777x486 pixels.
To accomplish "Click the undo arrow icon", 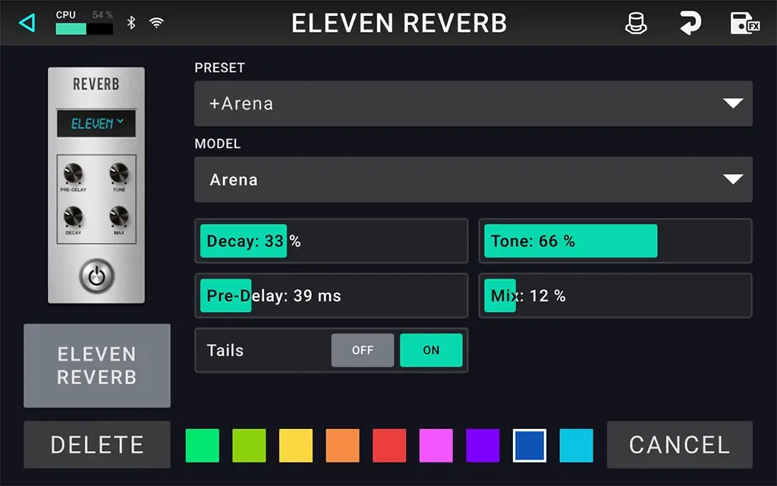I will pyautogui.click(x=689, y=23).
